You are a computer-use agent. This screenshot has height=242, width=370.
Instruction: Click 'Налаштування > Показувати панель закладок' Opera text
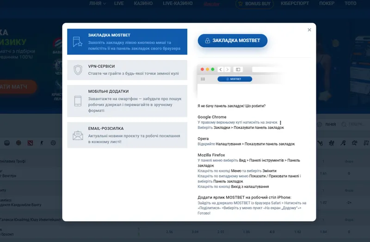pos(255,144)
